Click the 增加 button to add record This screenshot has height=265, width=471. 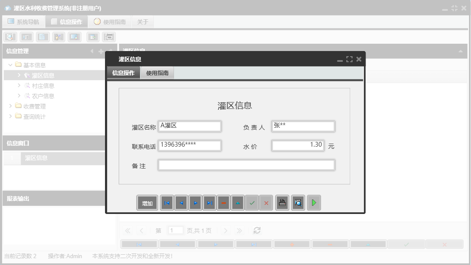click(147, 202)
